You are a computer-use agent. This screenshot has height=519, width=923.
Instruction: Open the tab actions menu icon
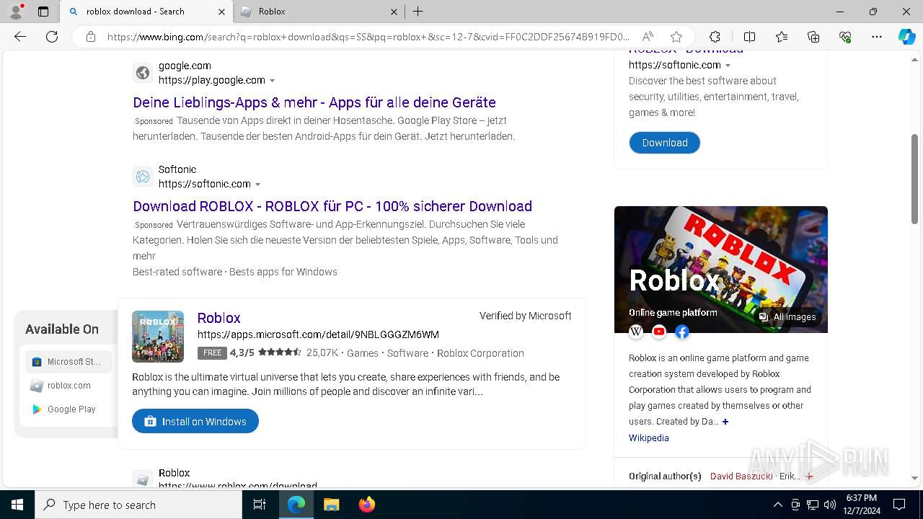click(43, 12)
